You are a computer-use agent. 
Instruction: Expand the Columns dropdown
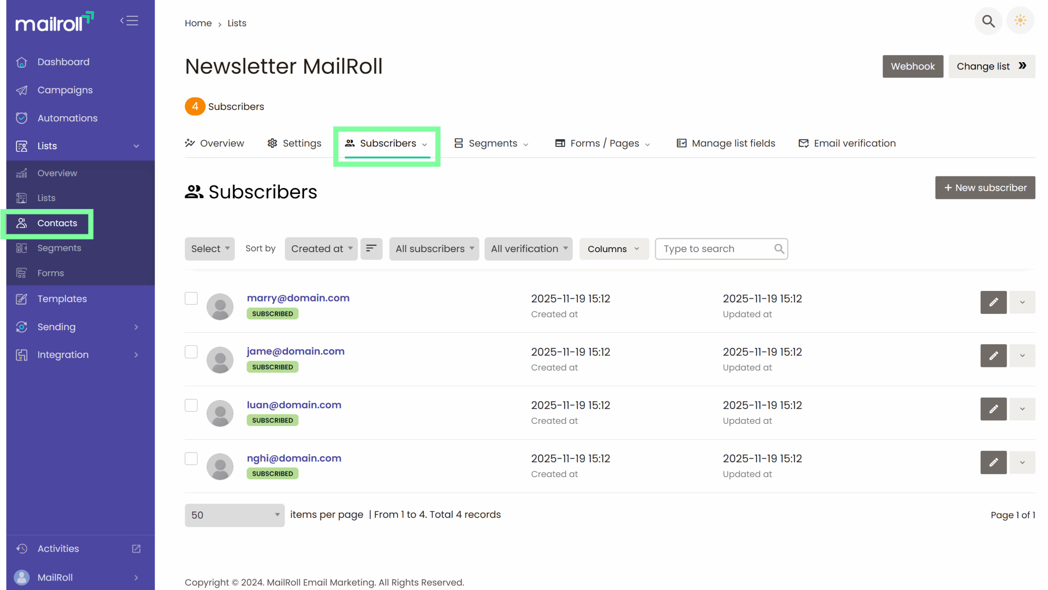click(x=613, y=249)
